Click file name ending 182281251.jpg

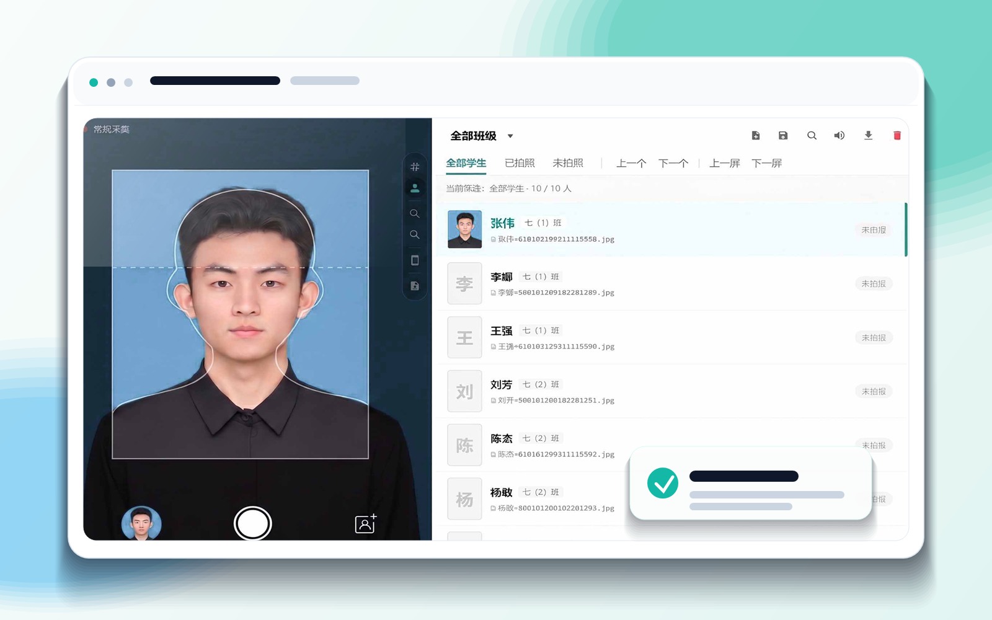pos(556,401)
